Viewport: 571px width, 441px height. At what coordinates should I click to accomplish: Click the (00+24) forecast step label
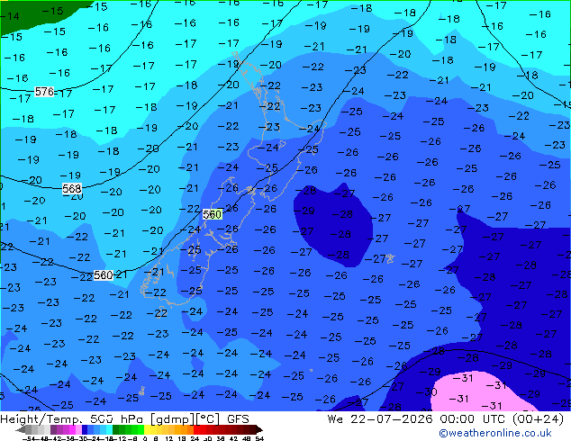(538, 419)
